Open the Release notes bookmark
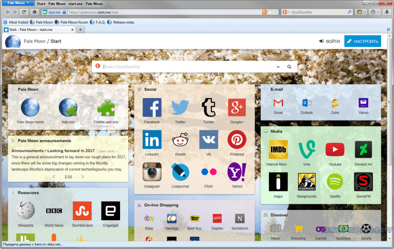 (121, 22)
